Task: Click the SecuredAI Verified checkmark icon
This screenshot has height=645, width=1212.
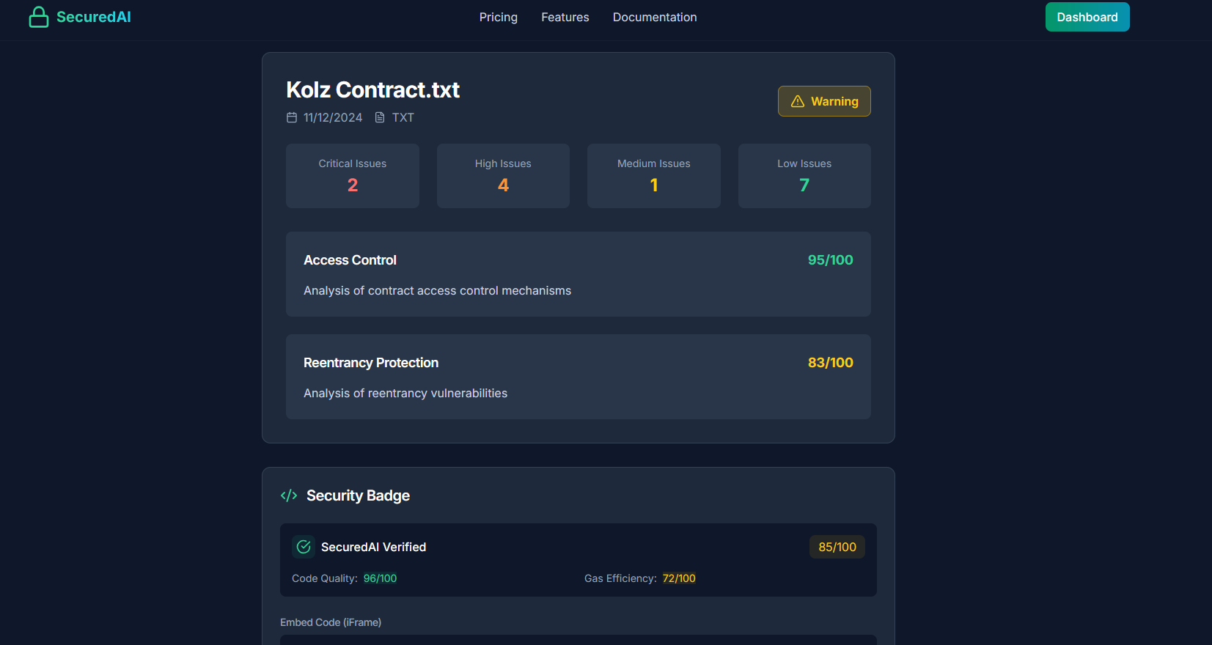Action: pyautogui.click(x=304, y=547)
